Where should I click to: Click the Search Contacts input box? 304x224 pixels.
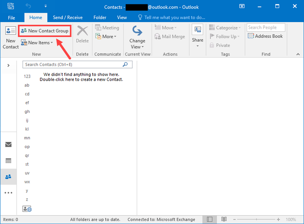click(x=72, y=65)
